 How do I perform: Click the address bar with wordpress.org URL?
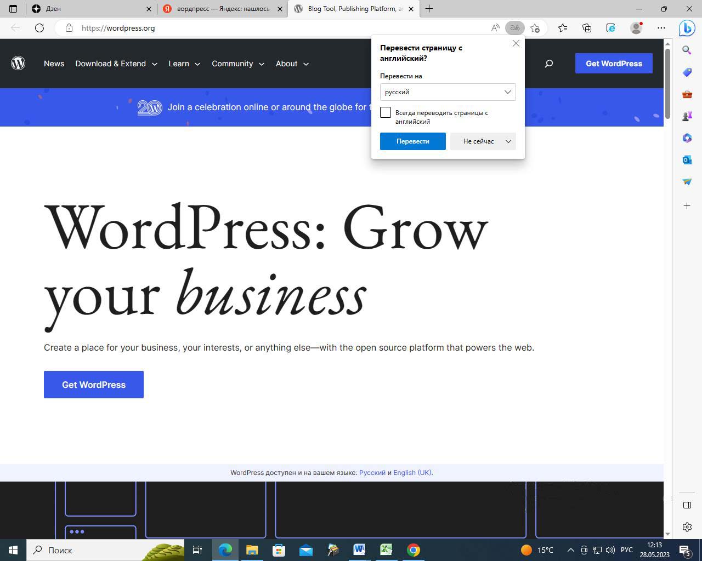(274, 28)
